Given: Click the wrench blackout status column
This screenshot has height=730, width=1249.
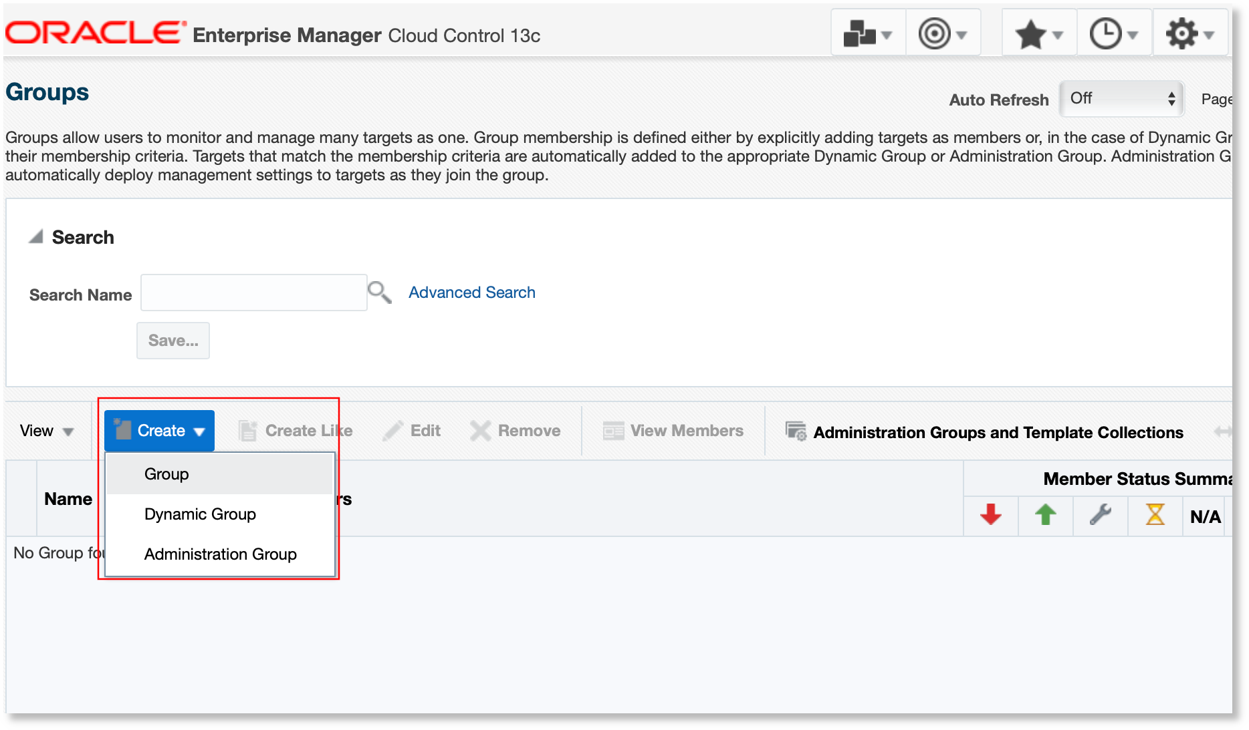Looking at the screenshot, I should pos(1101,515).
